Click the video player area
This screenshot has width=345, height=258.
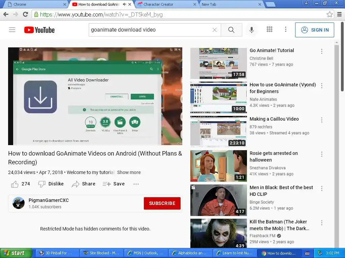(95, 96)
